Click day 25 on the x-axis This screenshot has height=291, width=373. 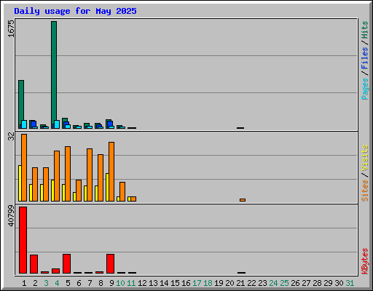[284, 283]
